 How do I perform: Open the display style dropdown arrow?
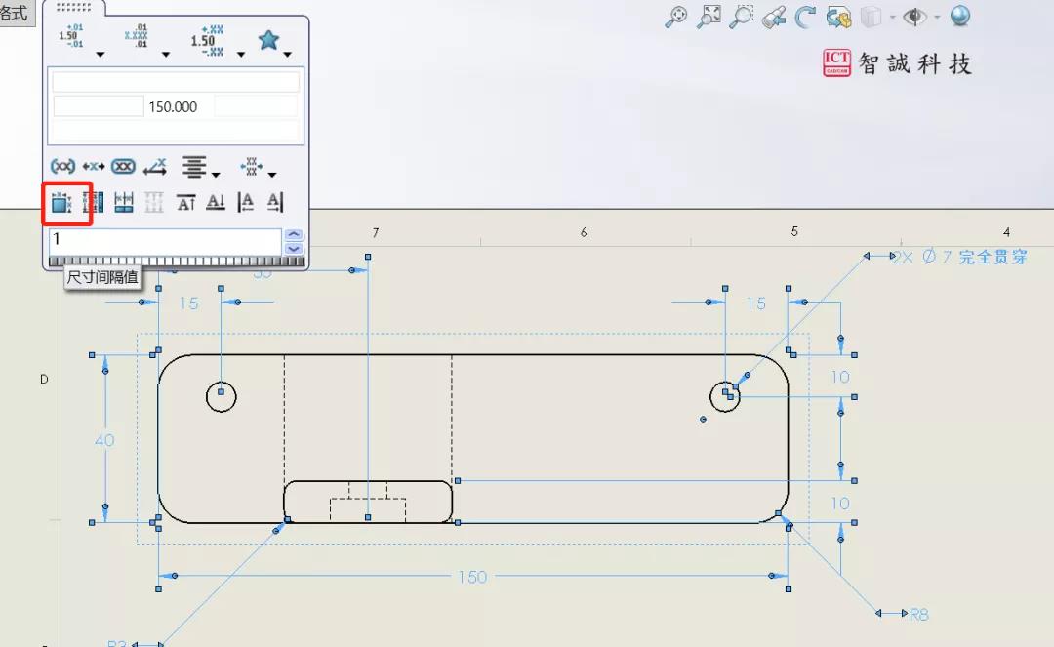pyautogui.click(x=892, y=17)
